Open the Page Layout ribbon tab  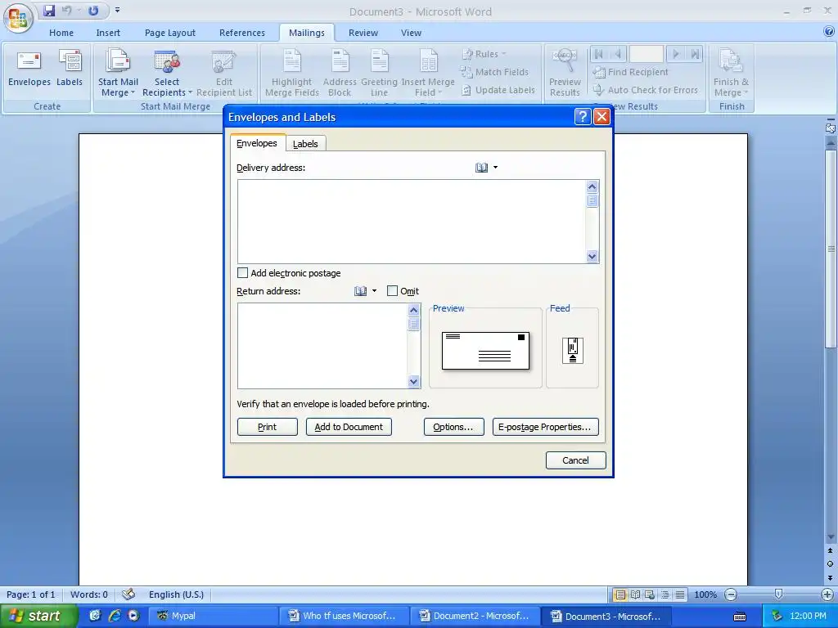coord(170,33)
